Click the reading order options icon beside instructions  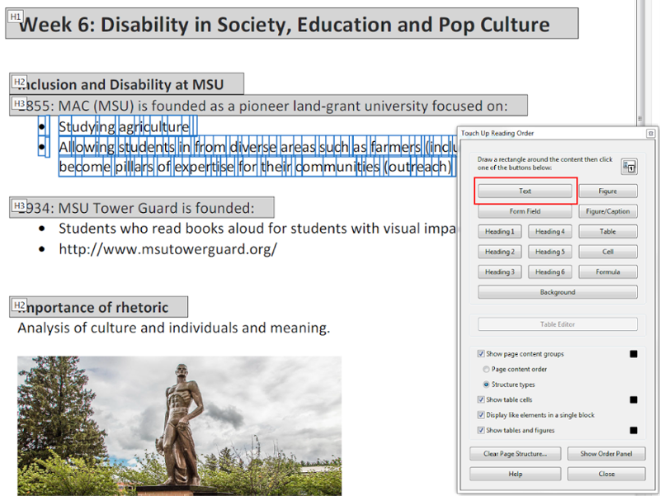coord(629,167)
